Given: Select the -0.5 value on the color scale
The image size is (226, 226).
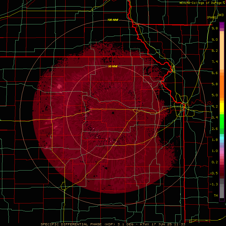Looking at the screenshot, I should pyautogui.click(x=214, y=173).
